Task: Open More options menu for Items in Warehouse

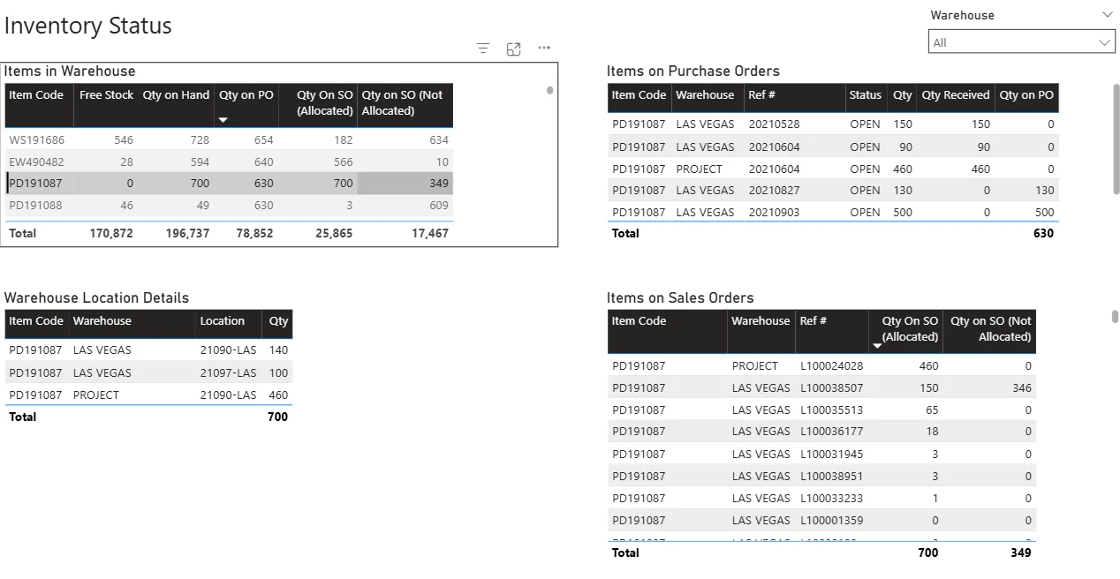Action: coord(543,49)
